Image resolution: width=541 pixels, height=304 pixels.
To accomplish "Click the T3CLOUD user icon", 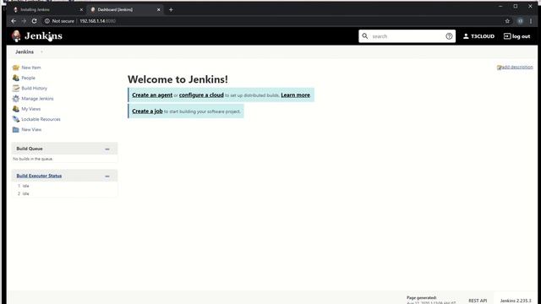I will click(x=466, y=36).
